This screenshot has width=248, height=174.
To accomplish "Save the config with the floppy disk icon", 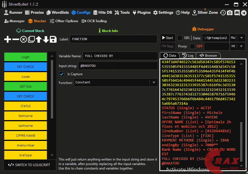I will click(x=53, y=39).
